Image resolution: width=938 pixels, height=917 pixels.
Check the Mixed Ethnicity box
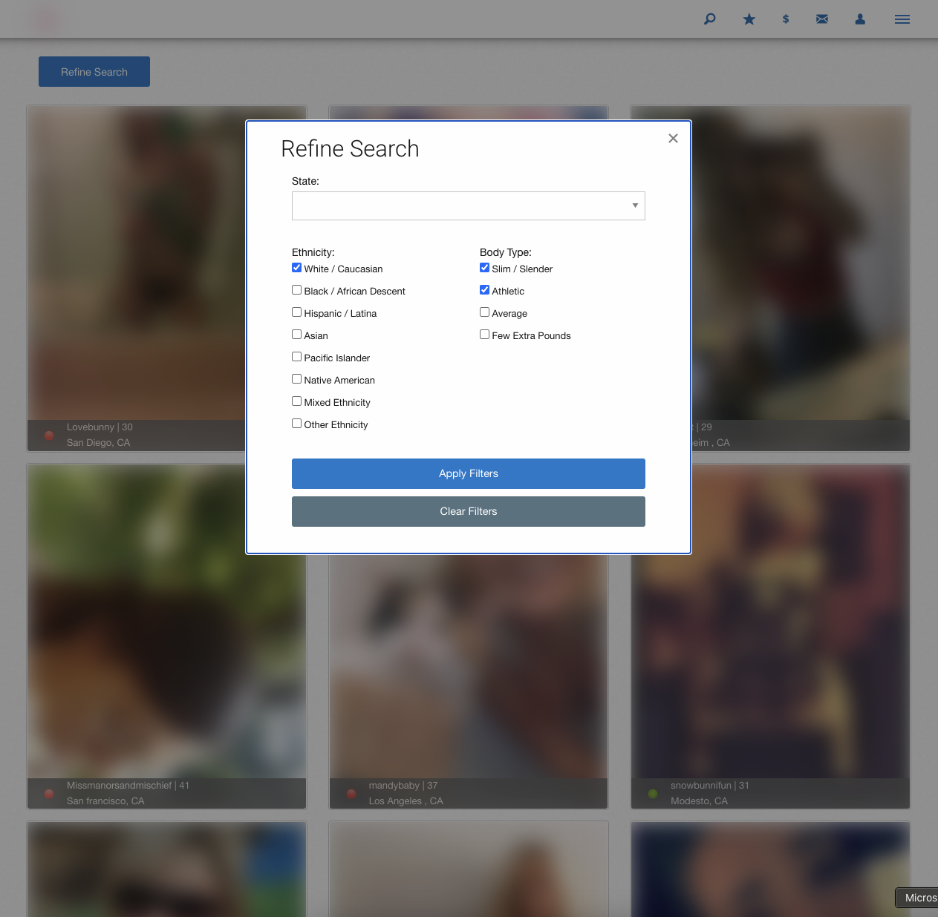pos(297,401)
